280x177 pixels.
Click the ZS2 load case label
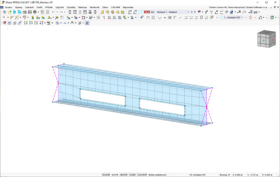(152, 12)
